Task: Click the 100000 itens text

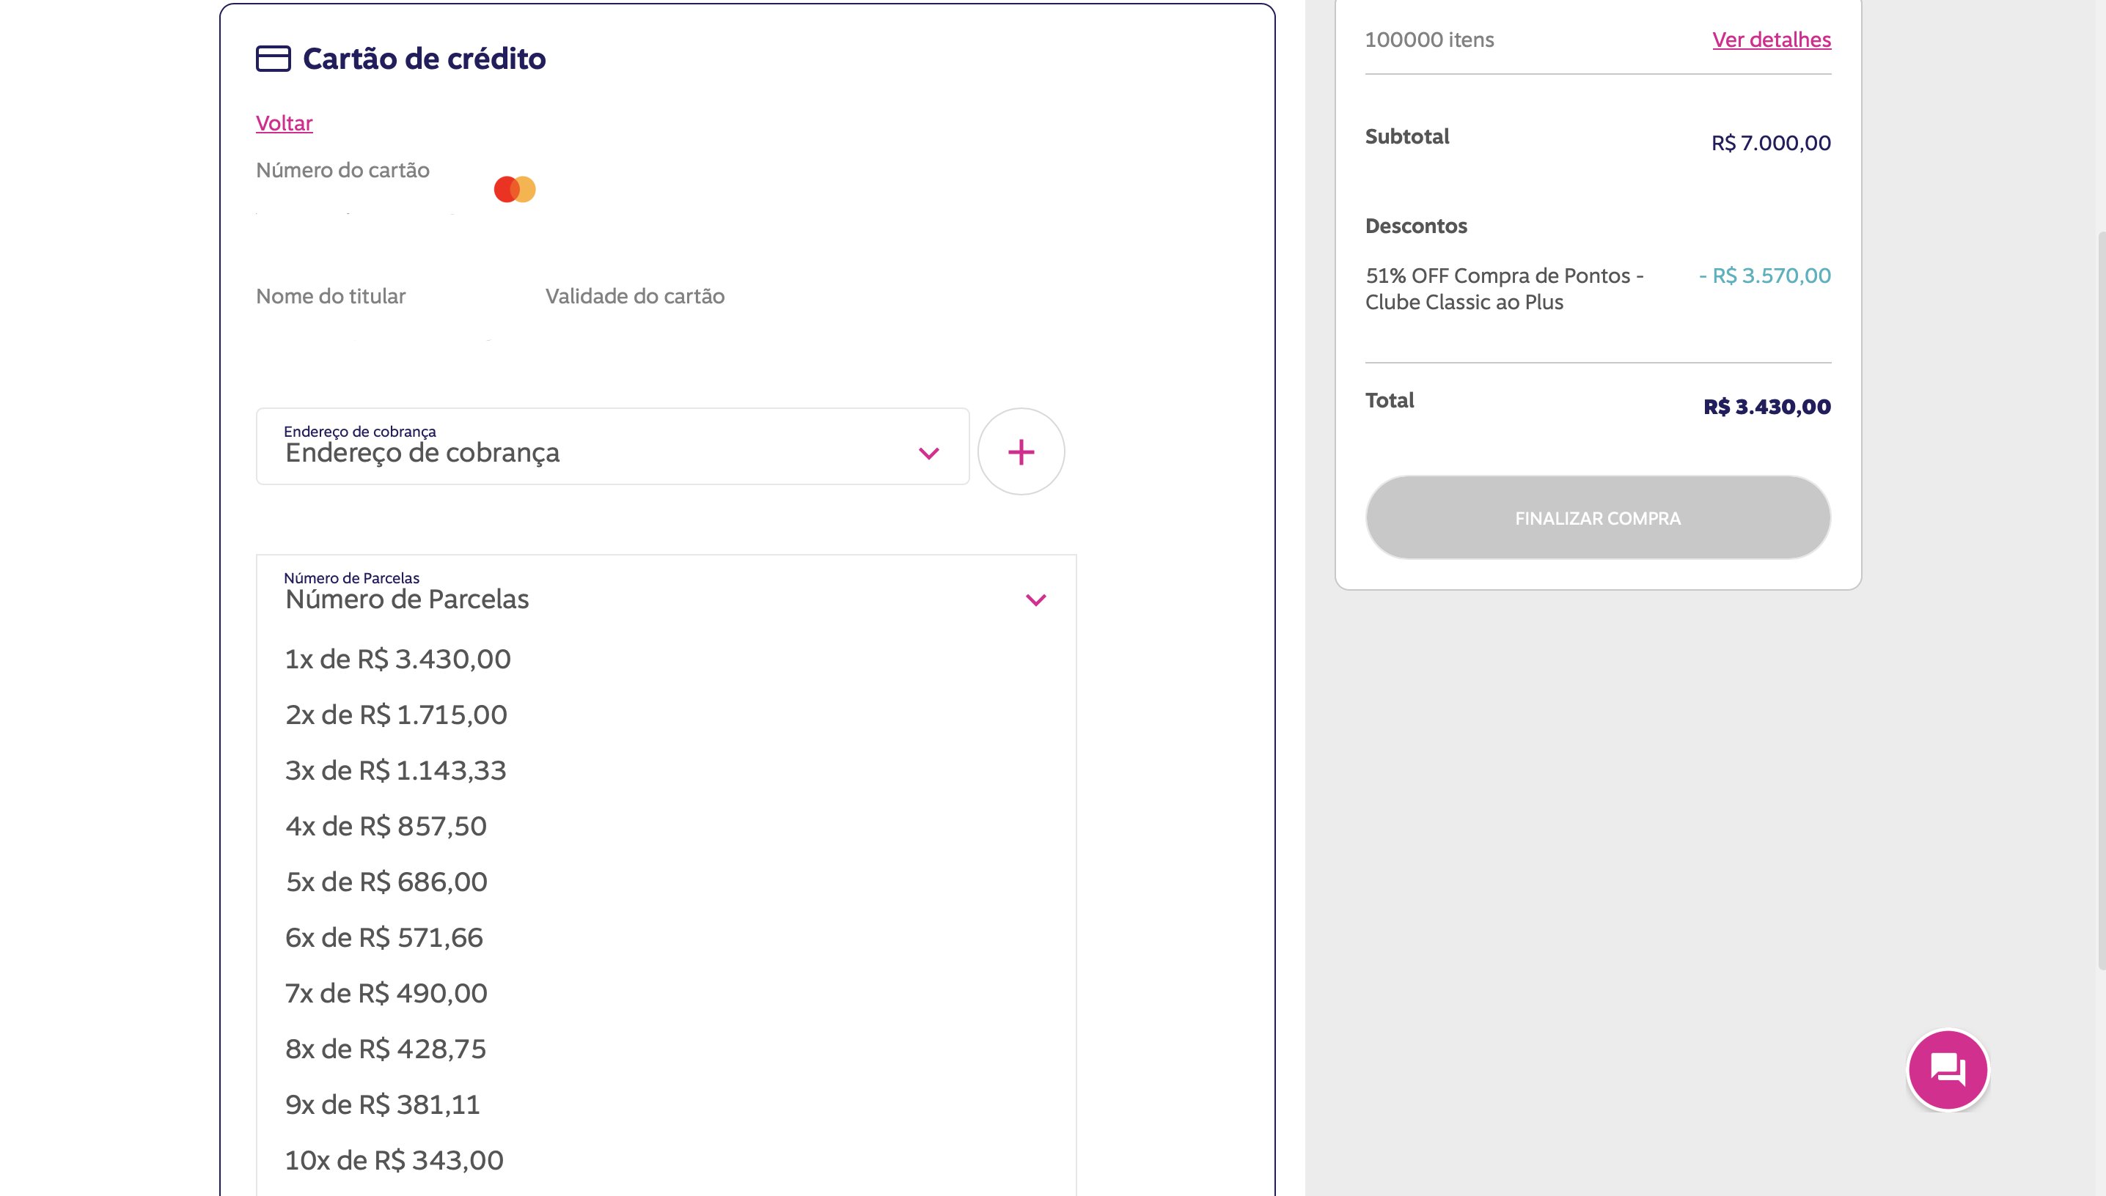Action: click(x=1429, y=40)
